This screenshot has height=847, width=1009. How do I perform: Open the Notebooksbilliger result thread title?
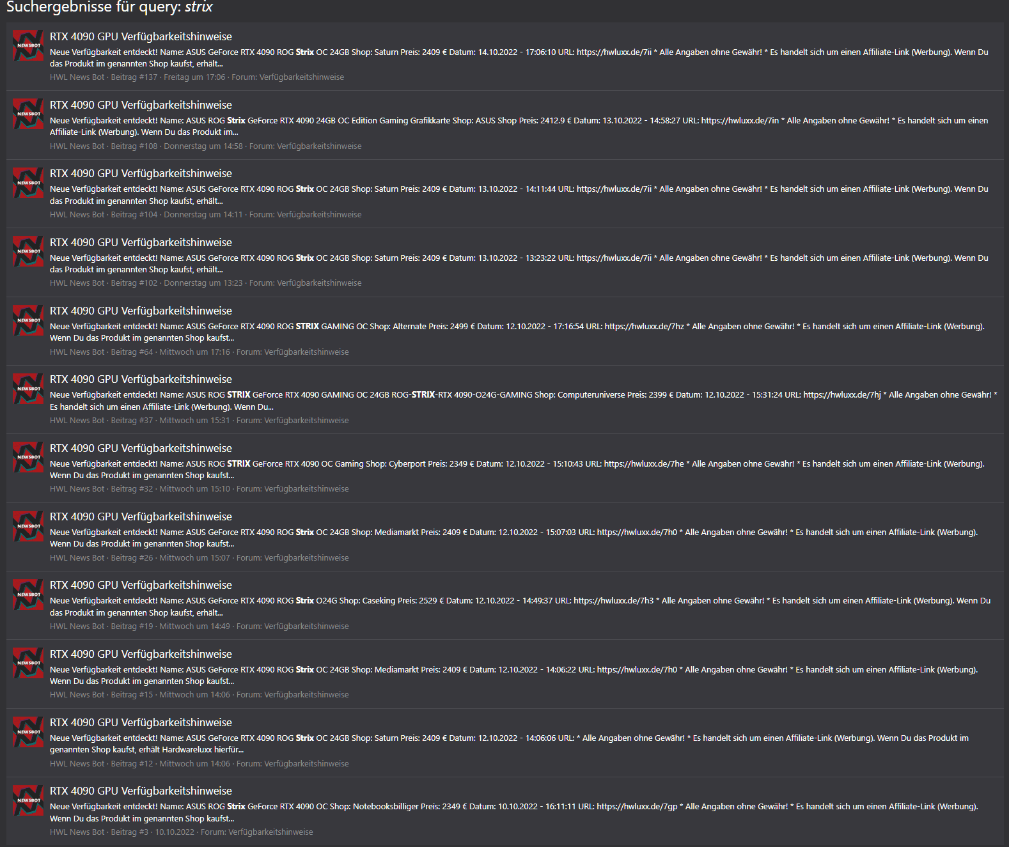[x=141, y=791]
